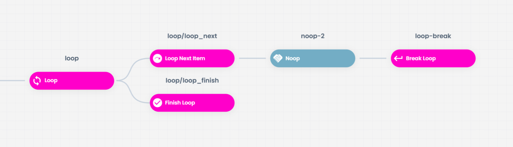Image resolution: width=513 pixels, height=147 pixels.
Task: Click the "loop-break" step label
Action: (433, 36)
